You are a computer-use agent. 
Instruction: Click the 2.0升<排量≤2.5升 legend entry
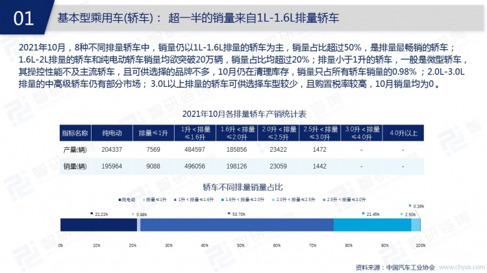coord(277,200)
